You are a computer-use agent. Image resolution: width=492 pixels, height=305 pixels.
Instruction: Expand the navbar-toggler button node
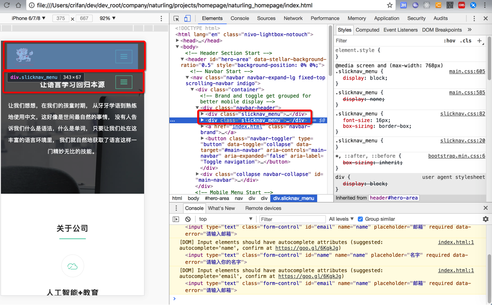coord(202,138)
